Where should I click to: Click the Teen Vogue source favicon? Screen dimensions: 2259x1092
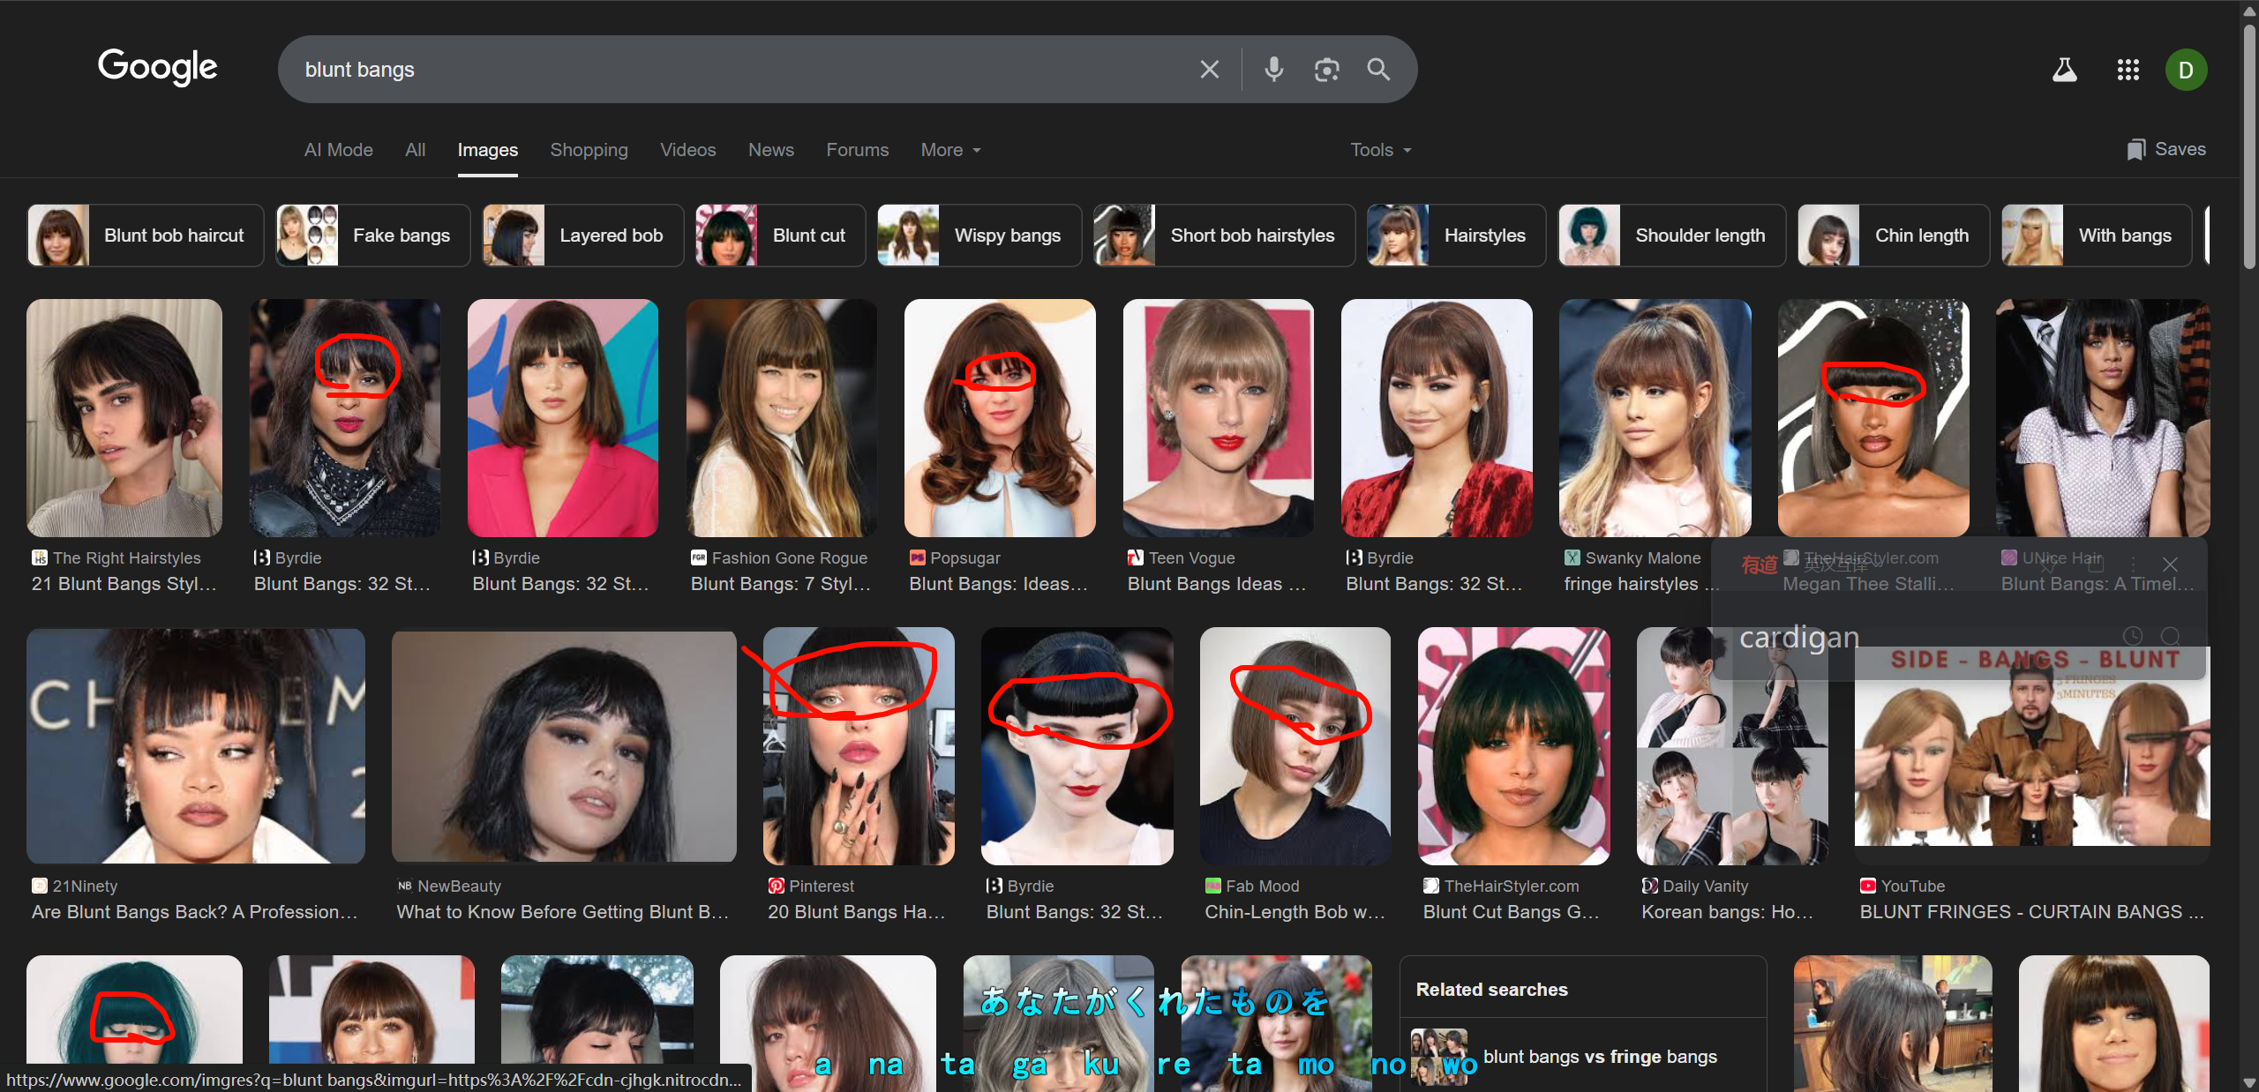pyautogui.click(x=1136, y=557)
